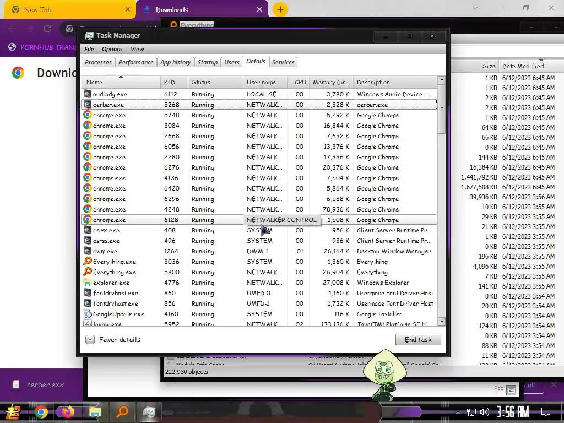Switch to the App history tab

(x=176, y=62)
